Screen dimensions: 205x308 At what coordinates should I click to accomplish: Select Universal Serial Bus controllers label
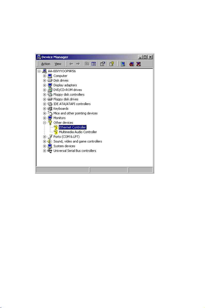(75, 151)
